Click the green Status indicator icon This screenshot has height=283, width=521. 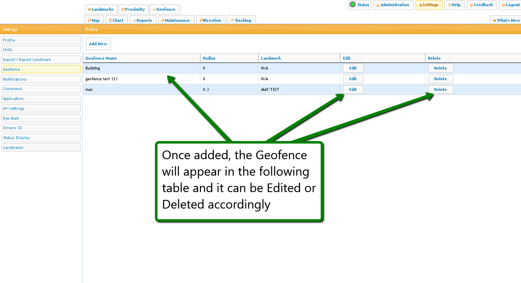pyautogui.click(x=352, y=5)
